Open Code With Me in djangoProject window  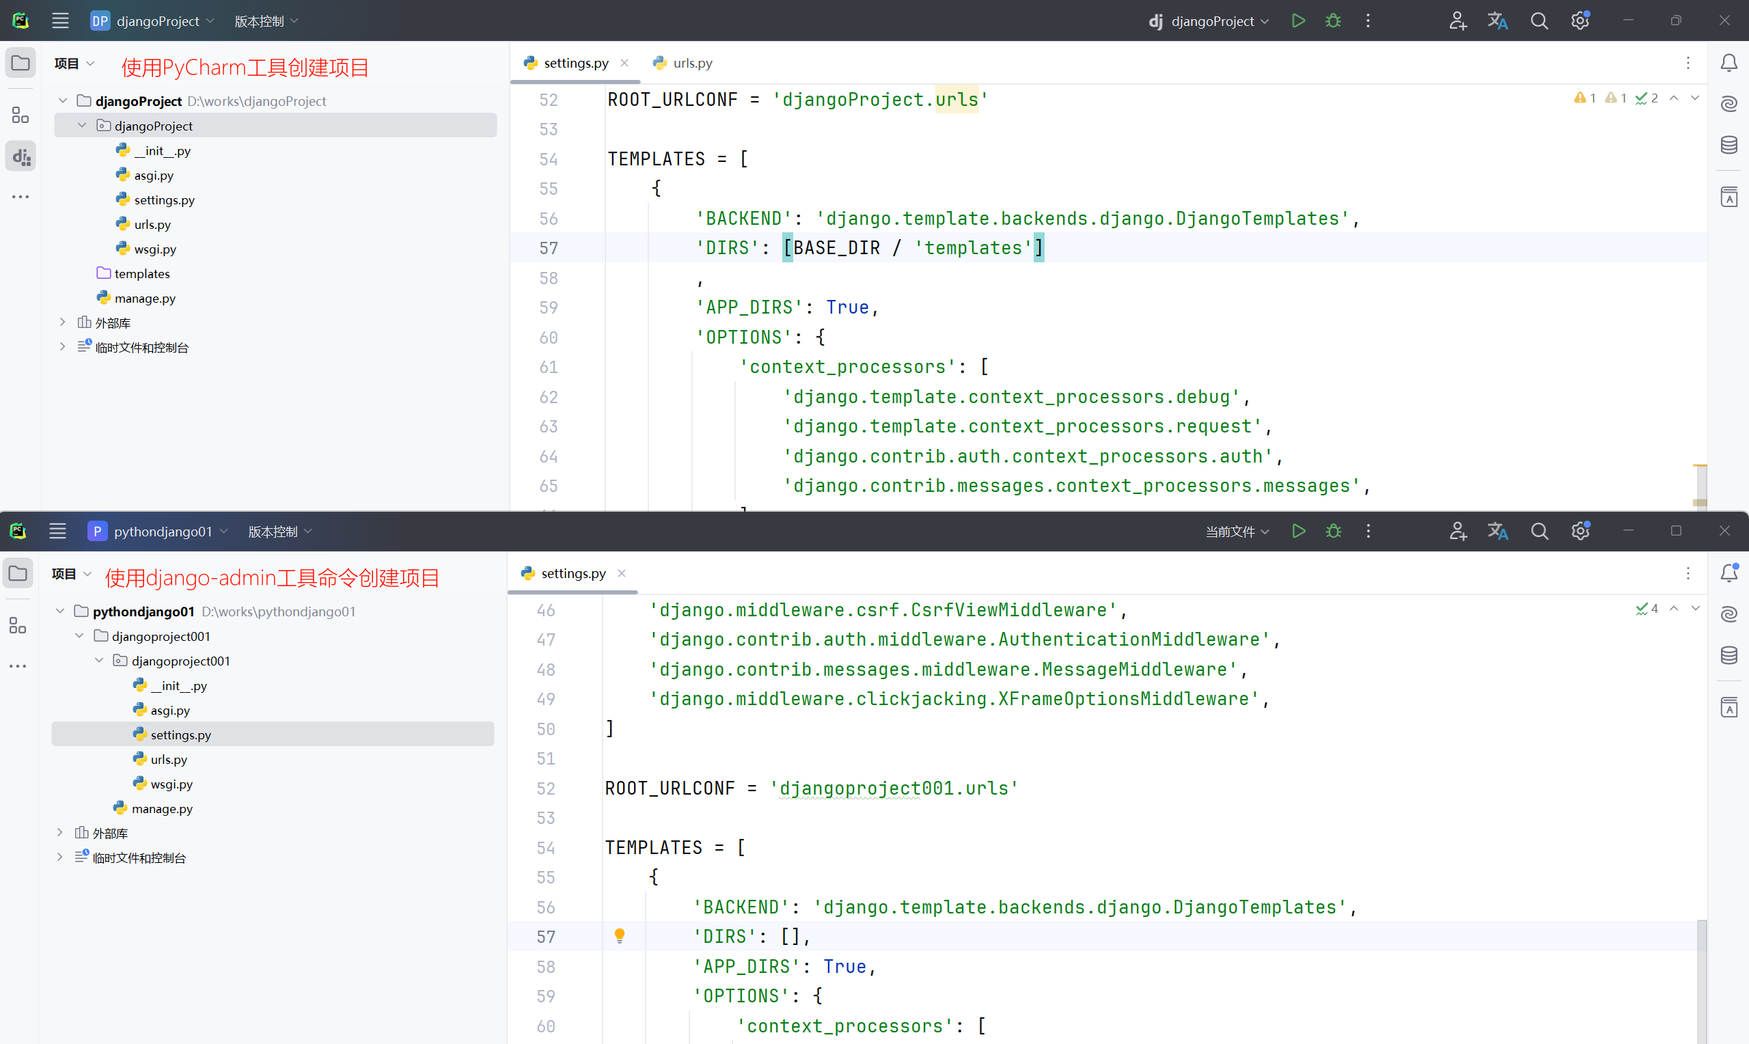click(x=1457, y=21)
